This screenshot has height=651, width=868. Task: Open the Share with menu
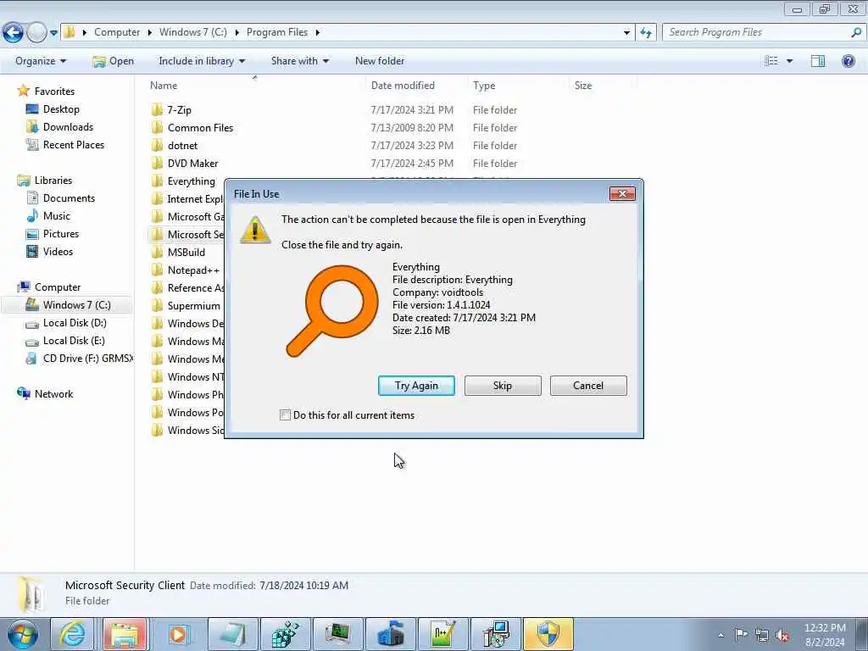point(300,61)
